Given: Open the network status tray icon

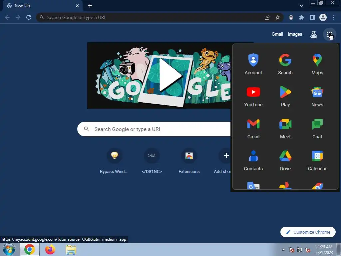Looking at the screenshot, I should point(299,250).
